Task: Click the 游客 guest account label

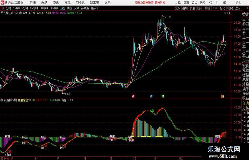Action: (x=238, y=3)
